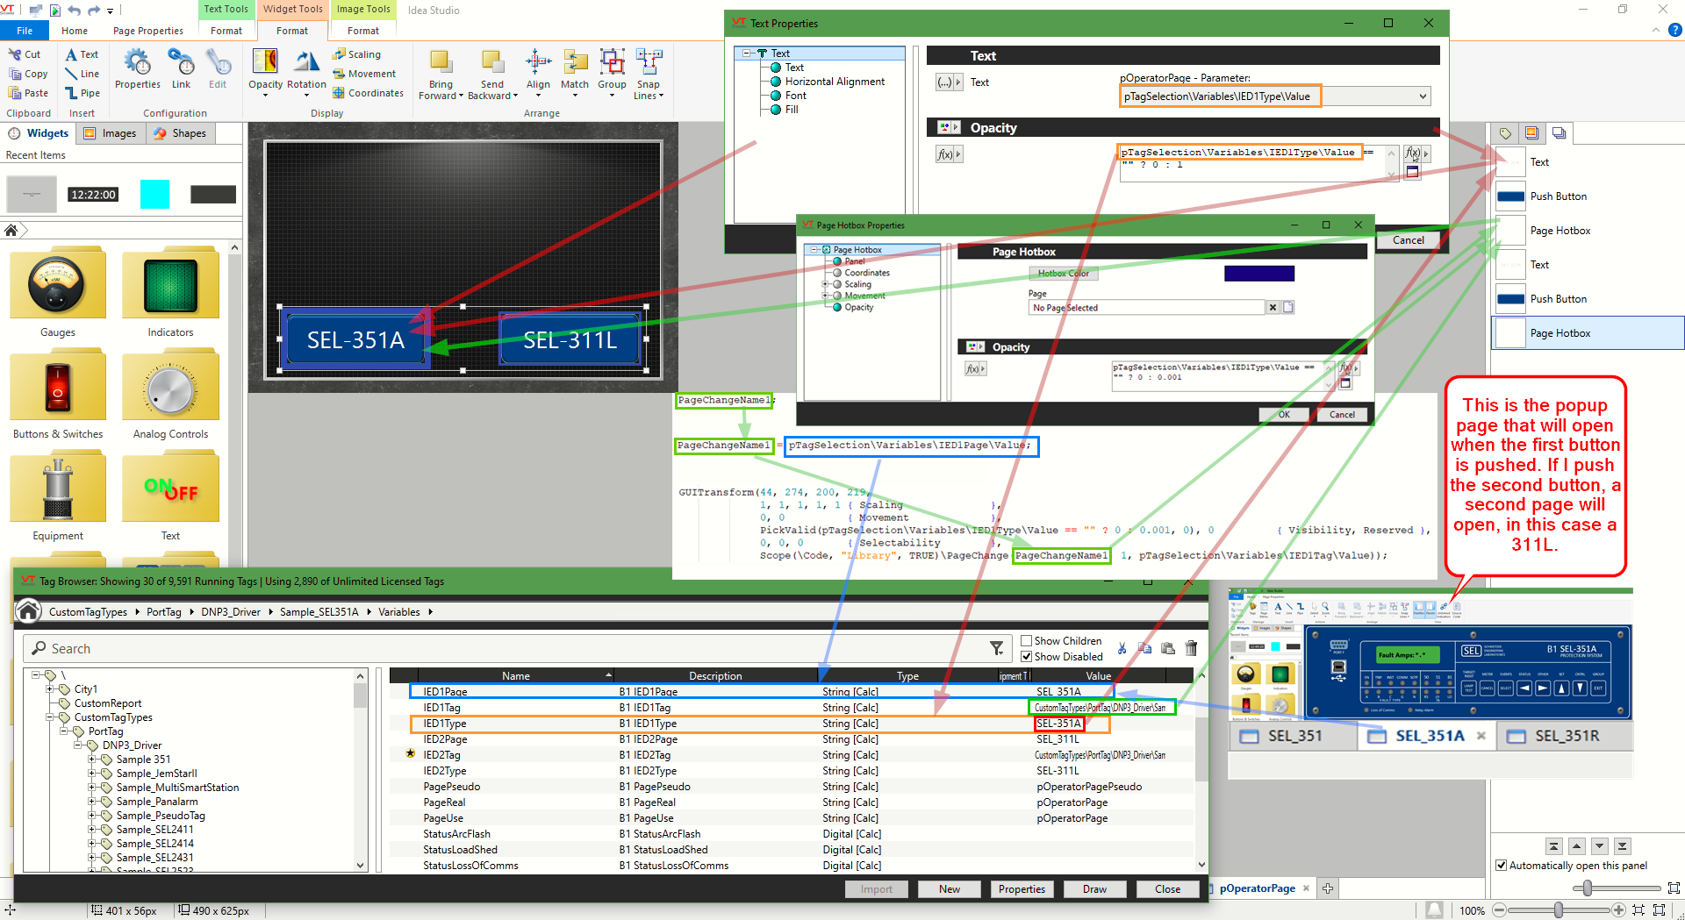
Task: Click the Rotation tool icon
Action: (306, 63)
